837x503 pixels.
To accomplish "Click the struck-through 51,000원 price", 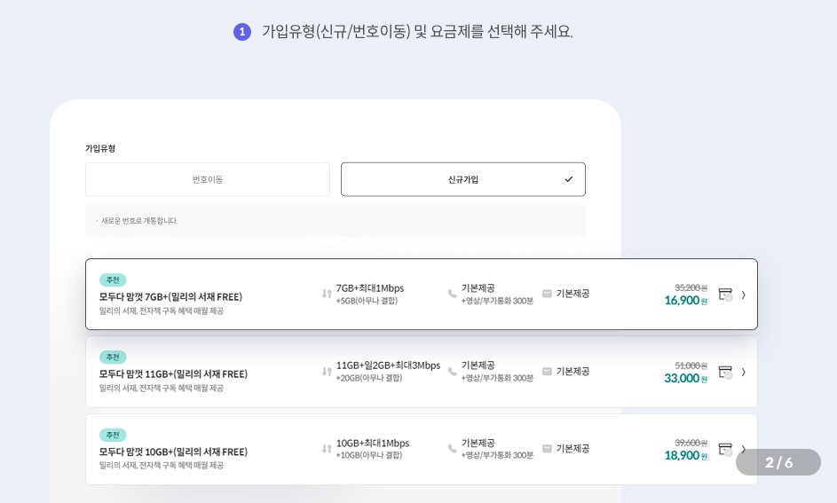I will tap(691, 365).
